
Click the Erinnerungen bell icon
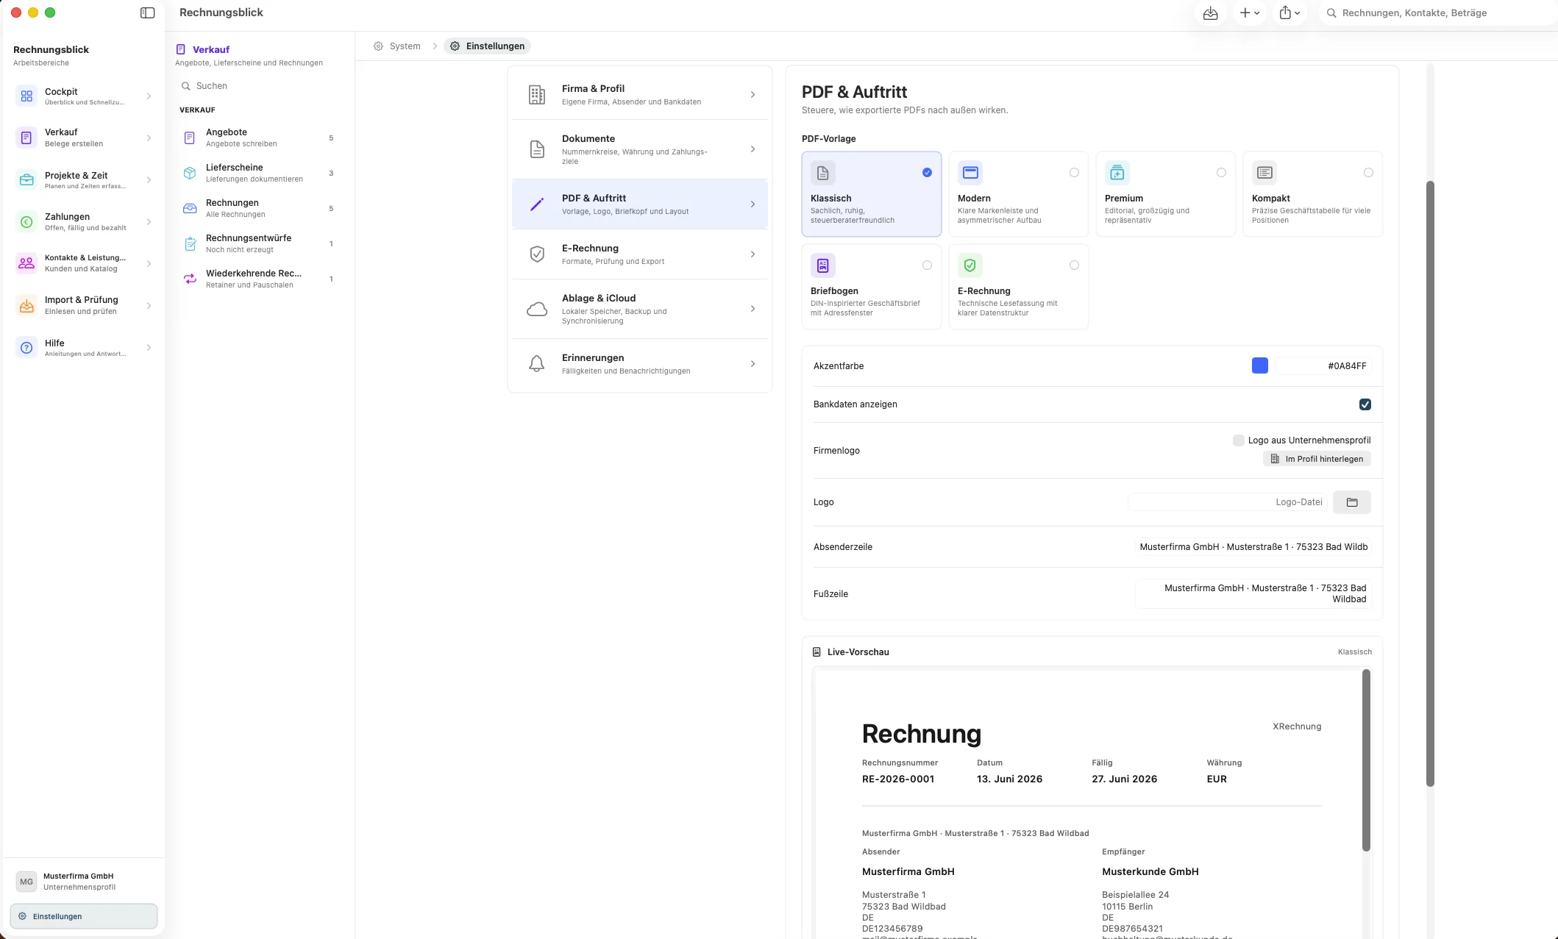tap(537, 363)
